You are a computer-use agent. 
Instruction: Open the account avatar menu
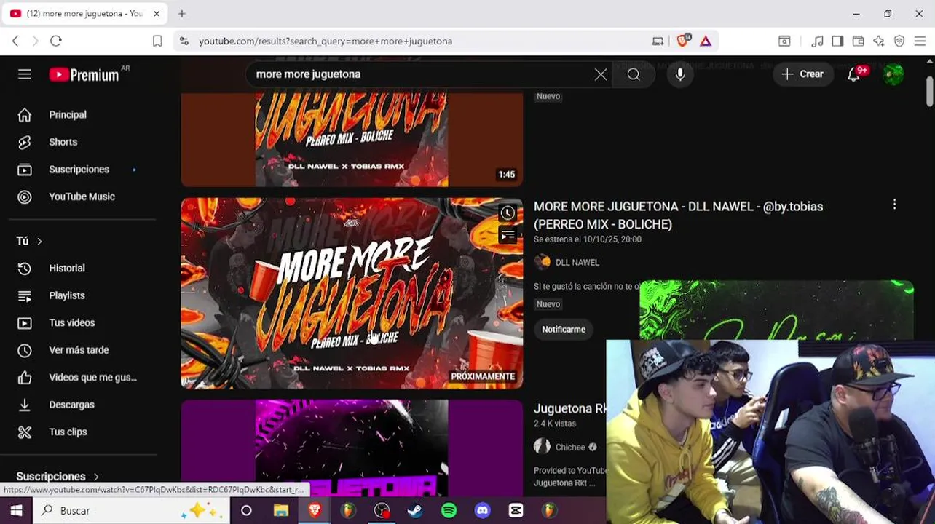pos(893,74)
